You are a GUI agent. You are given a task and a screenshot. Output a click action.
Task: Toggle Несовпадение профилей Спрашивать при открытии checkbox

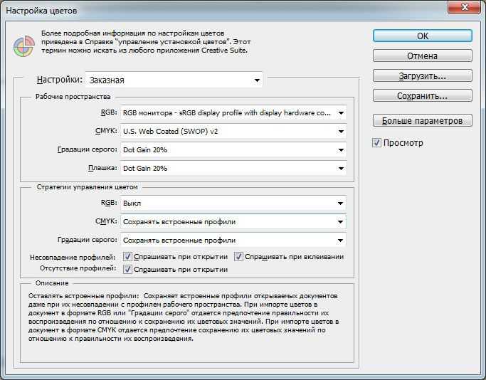point(127,257)
